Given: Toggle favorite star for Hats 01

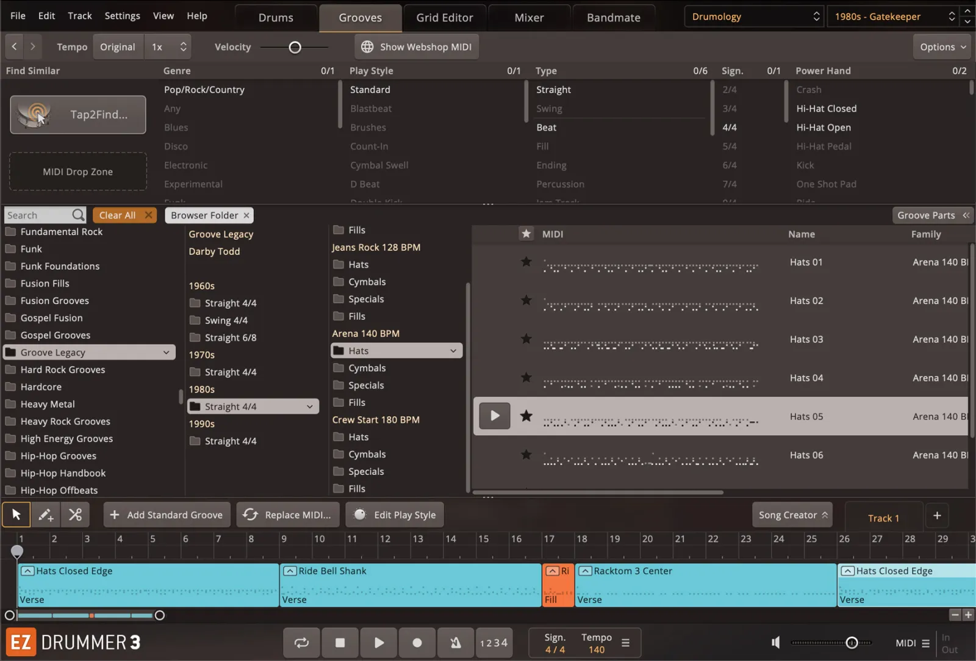Looking at the screenshot, I should coord(526,262).
